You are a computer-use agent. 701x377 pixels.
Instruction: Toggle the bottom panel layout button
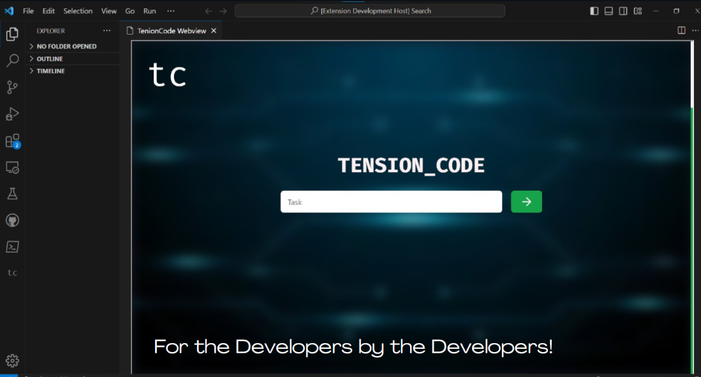point(609,11)
